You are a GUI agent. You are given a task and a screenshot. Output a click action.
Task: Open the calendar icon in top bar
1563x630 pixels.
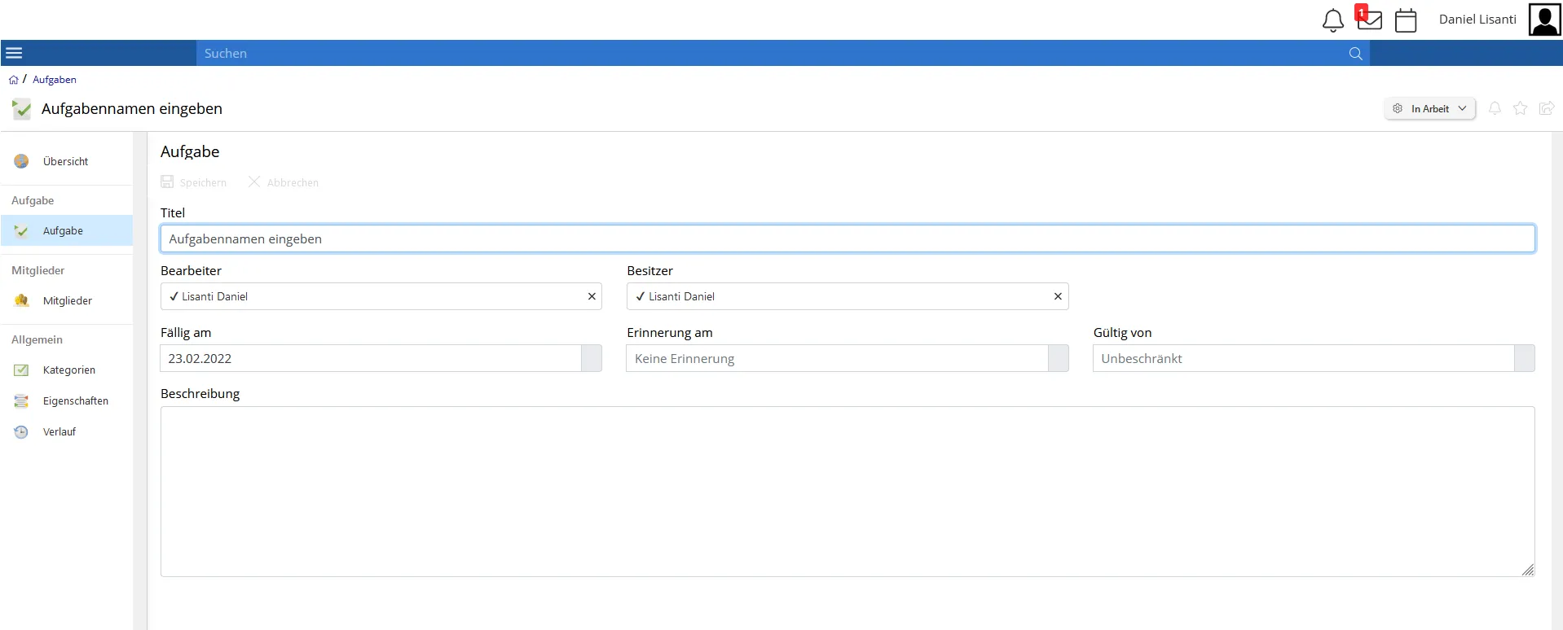tap(1406, 20)
